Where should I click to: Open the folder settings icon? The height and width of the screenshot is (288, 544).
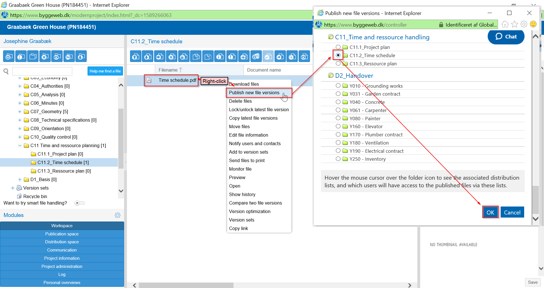coord(8,56)
